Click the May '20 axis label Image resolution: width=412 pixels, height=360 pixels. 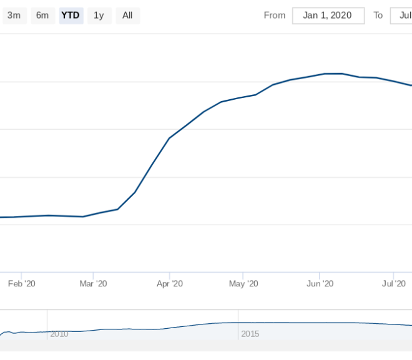coord(243,284)
